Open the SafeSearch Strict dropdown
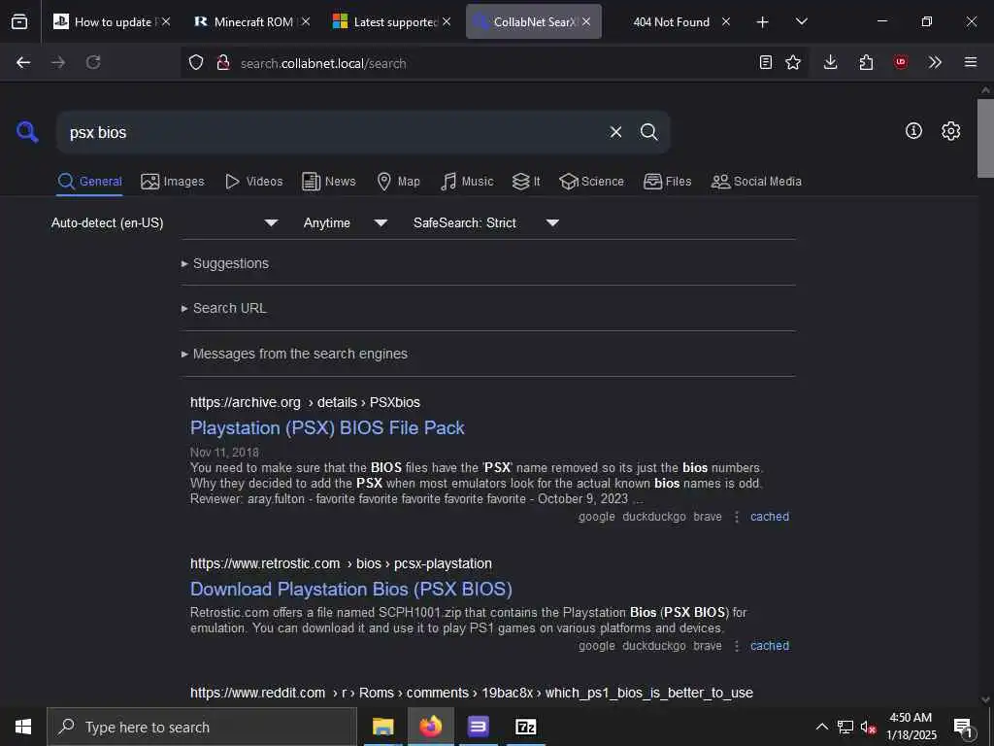 [x=486, y=222]
